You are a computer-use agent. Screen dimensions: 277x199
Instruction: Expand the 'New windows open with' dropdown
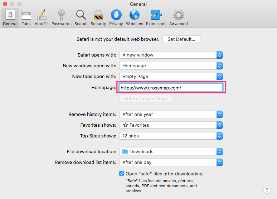(171, 66)
